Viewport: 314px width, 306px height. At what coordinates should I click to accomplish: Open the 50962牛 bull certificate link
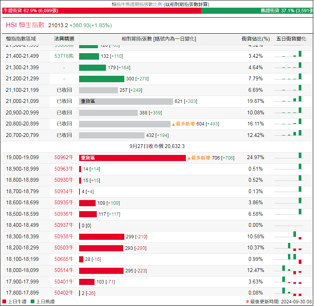click(64, 158)
